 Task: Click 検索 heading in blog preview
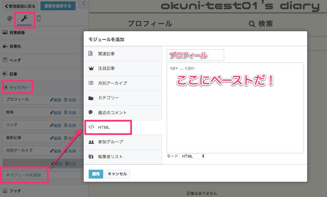click(x=266, y=23)
